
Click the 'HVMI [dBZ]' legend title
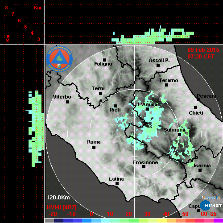coord(62,207)
